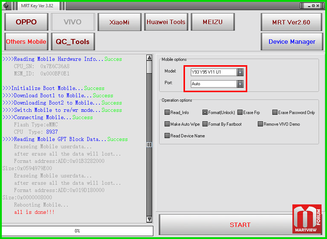The height and width of the screenshot is (239, 327).
Task: Click the log panel splitter handle
Action: coord(149,144)
